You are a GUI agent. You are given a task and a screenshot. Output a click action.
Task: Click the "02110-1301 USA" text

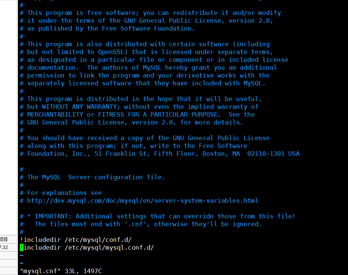273,154
